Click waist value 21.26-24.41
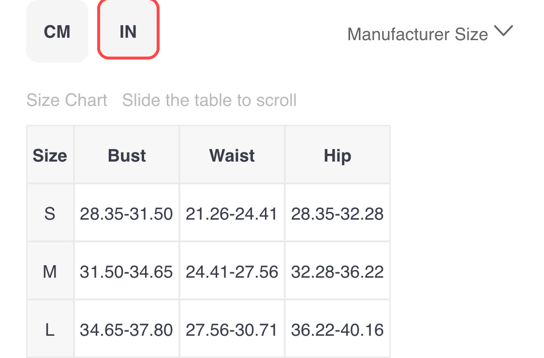The image size is (544, 358). [232, 213]
